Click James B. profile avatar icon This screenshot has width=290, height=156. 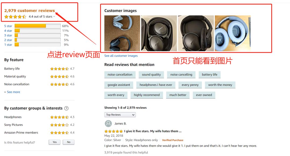108,124
